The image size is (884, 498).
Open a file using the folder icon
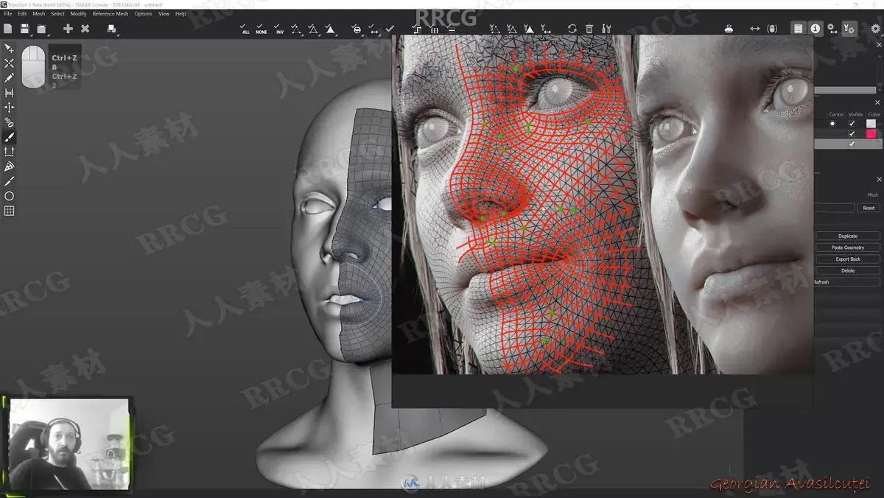(41, 29)
